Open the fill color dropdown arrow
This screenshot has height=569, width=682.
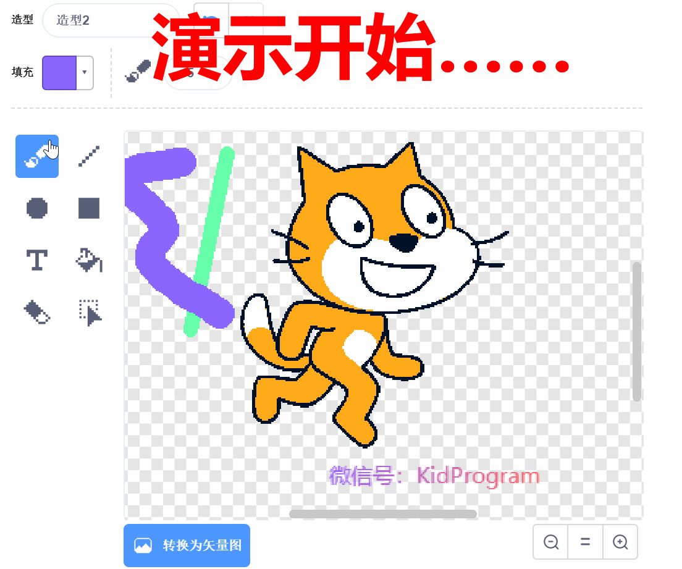pyautogui.click(x=85, y=73)
